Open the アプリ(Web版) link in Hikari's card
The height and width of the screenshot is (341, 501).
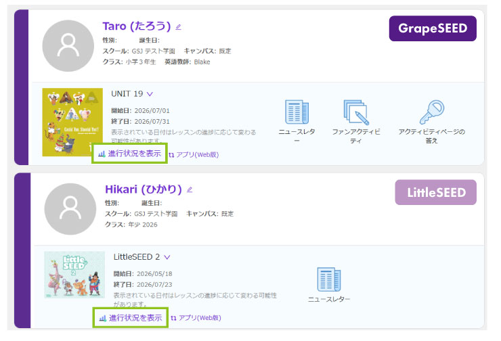196,318
